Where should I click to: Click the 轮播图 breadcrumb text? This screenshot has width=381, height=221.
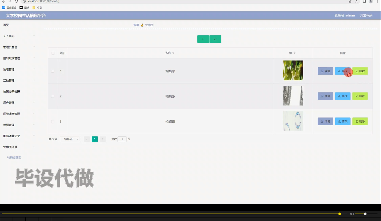[149, 25]
